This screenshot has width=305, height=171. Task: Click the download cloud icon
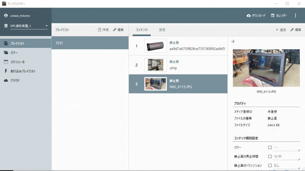[248, 16]
